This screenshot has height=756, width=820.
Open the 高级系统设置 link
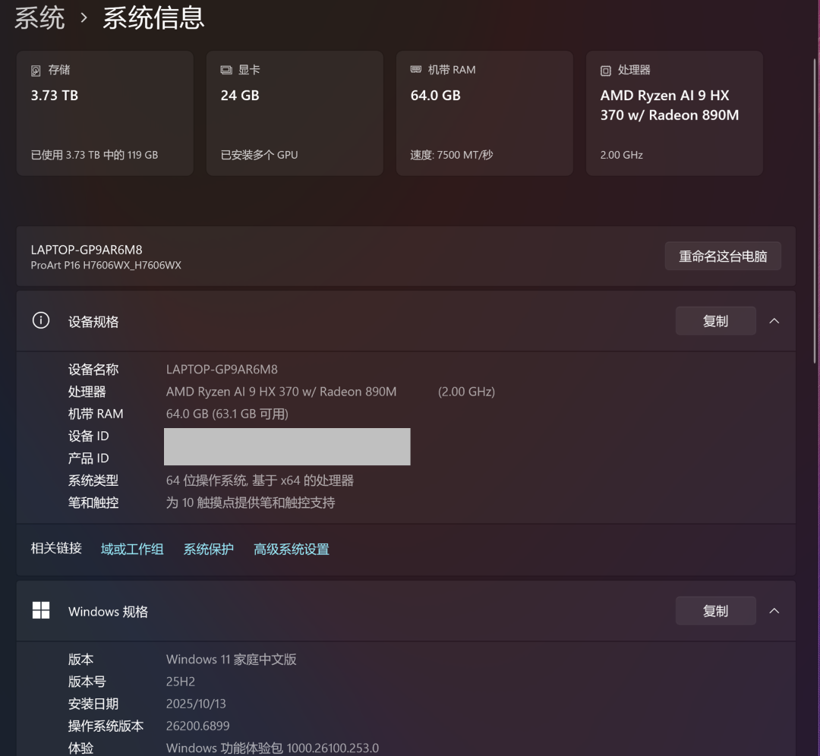(292, 549)
